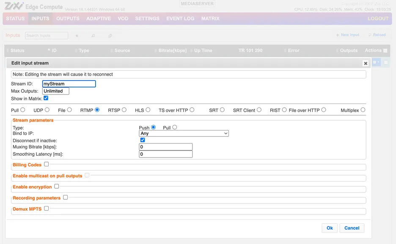Click the eraser icon in Inputs toolbar

point(110,35)
